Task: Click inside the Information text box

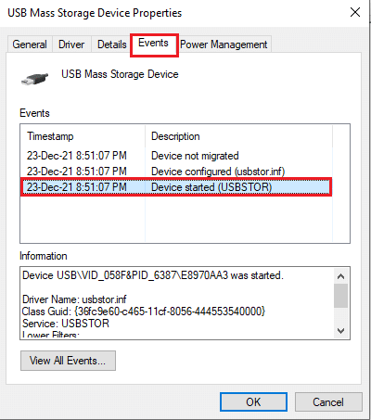Action: coord(177,303)
